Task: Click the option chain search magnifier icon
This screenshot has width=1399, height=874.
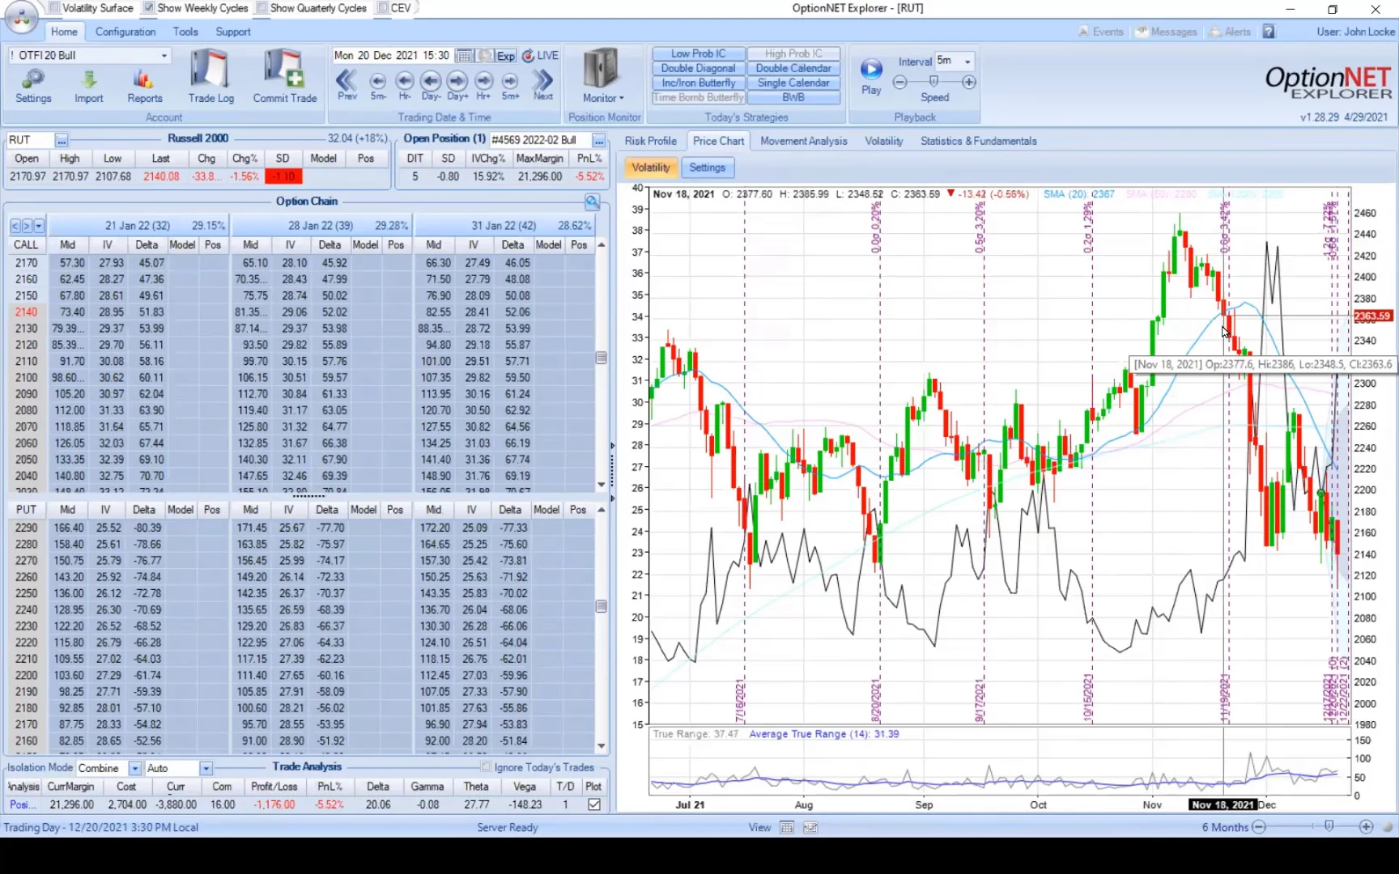Action: (593, 202)
